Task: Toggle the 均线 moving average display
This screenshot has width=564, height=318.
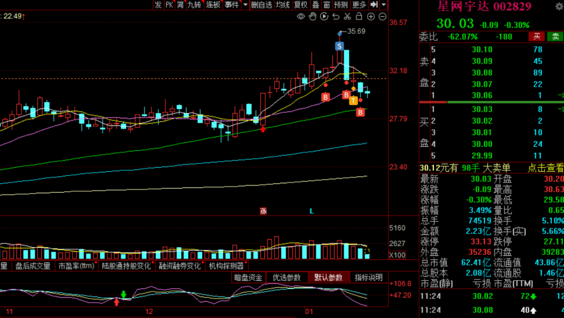Action: coord(283,5)
